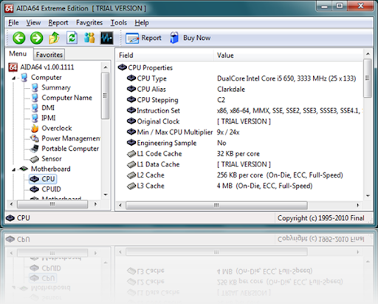The width and height of the screenshot is (378, 304).
Task: Click the L1 Data Cache memory icon
Action: 131,164
